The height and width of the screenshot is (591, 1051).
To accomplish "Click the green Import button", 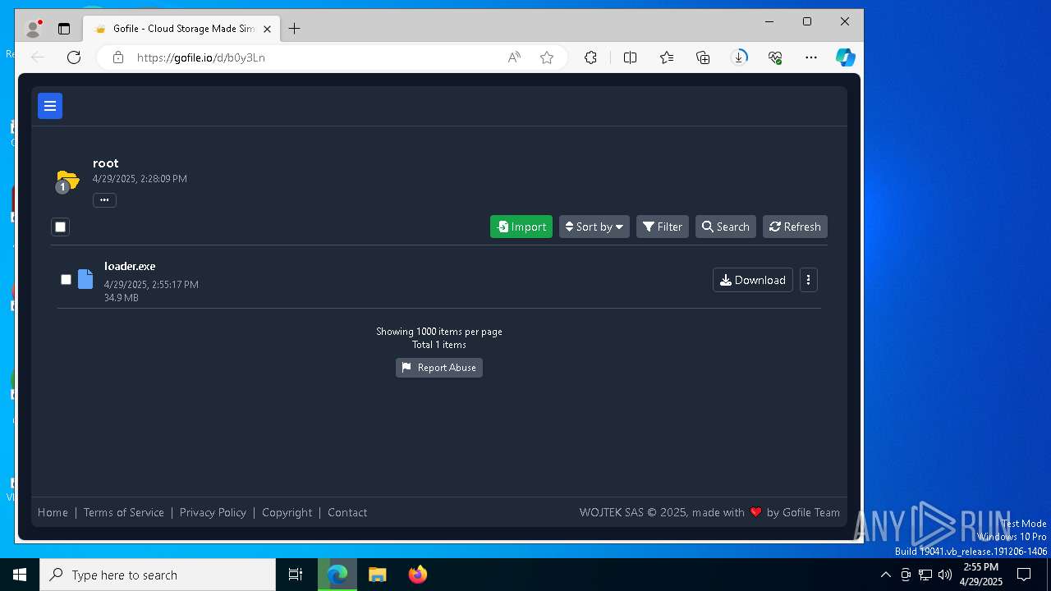I will (521, 227).
